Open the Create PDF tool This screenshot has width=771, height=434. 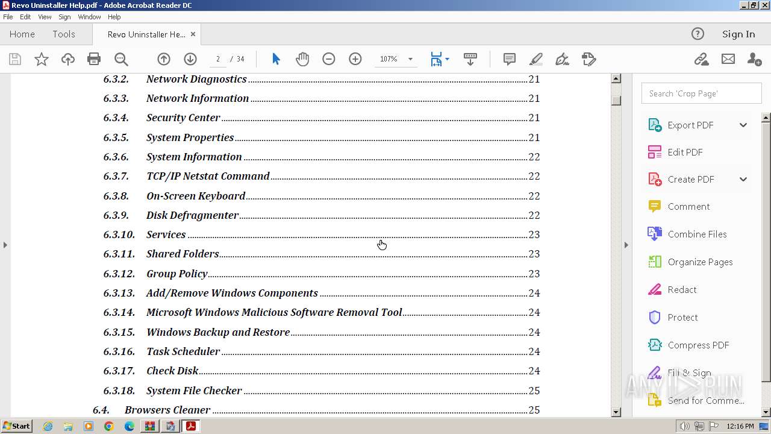[x=690, y=179]
